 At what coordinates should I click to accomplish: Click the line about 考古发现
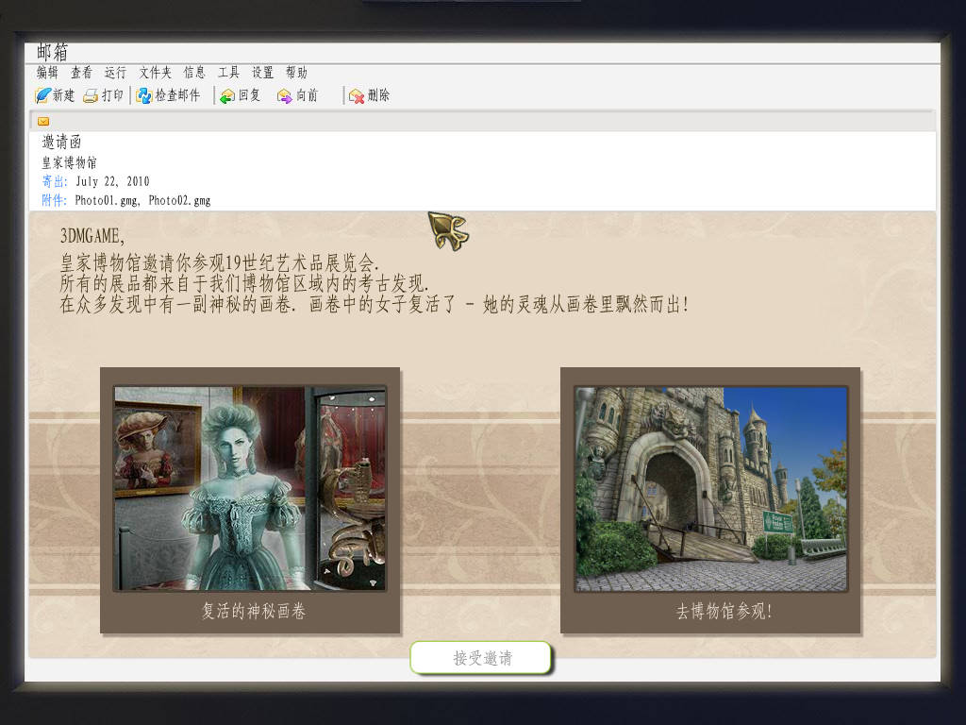[x=244, y=283]
